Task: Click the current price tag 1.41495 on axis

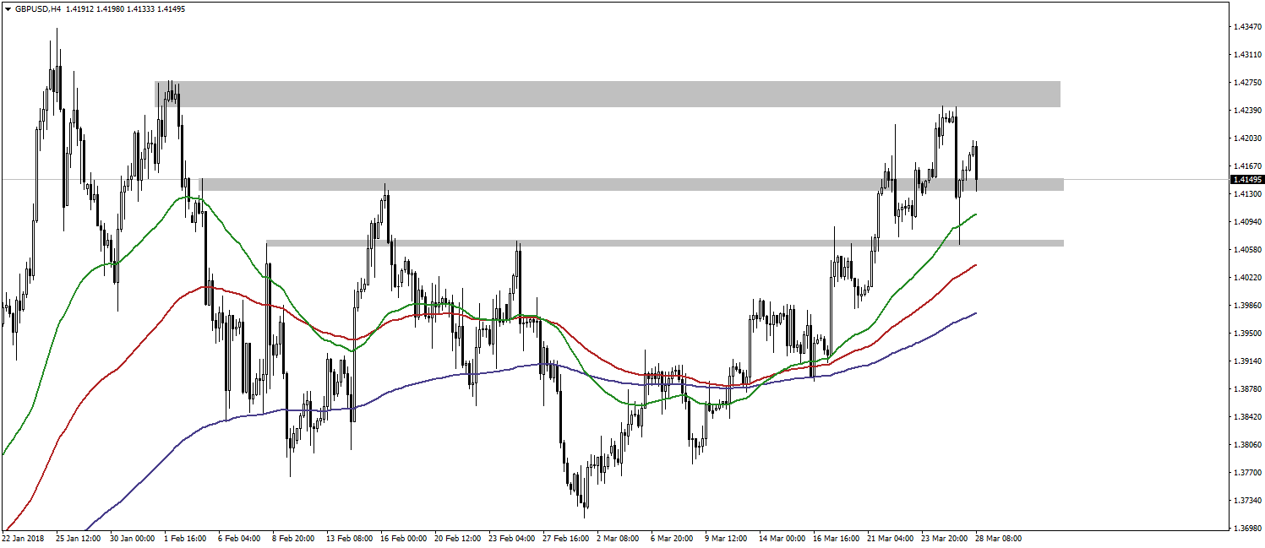Action: pyautogui.click(x=1246, y=179)
